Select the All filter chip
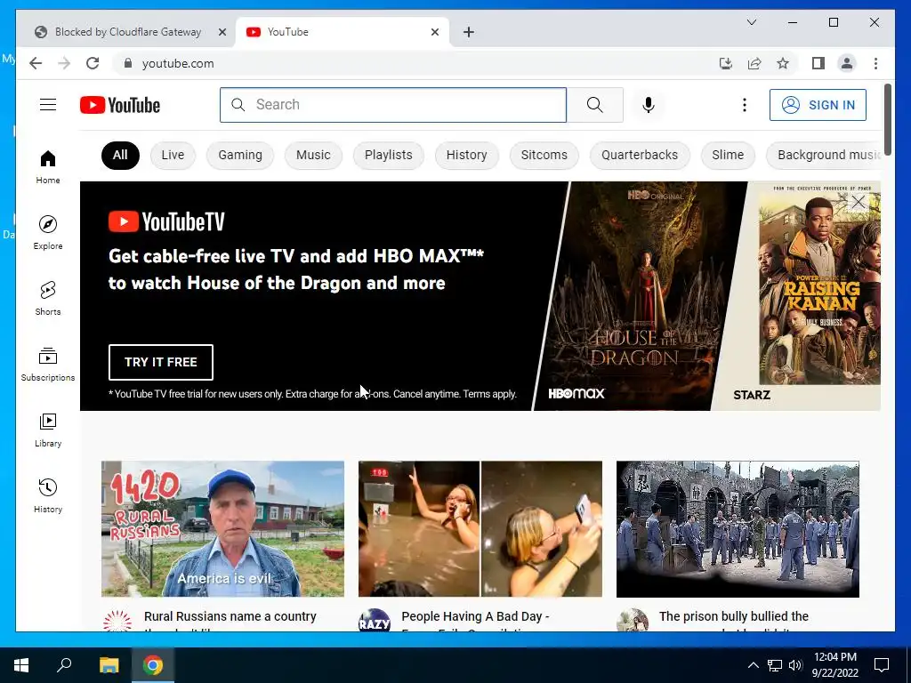The height and width of the screenshot is (683, 911). click(120, 155)
